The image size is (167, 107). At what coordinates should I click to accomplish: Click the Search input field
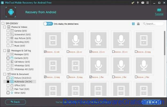pyautogui.click(x=153, y=24)
